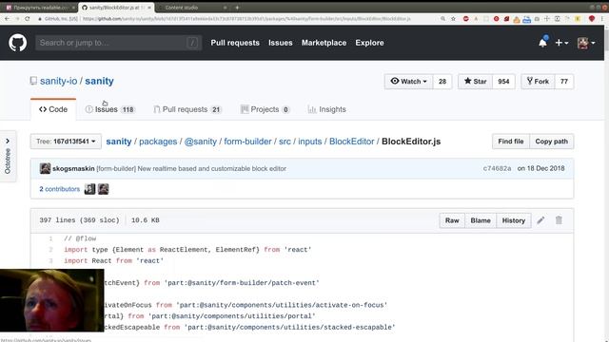This screenshot has width=609, height=342.
Task: Go to Marketplace
Action: coord(324,43)
